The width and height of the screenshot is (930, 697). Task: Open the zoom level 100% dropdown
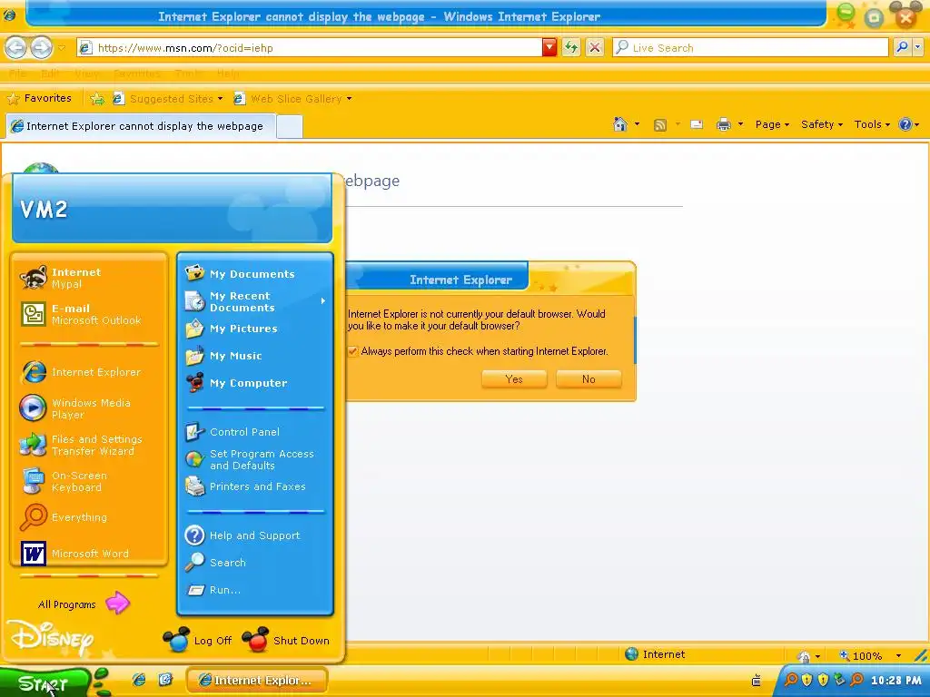click(898, 655)
